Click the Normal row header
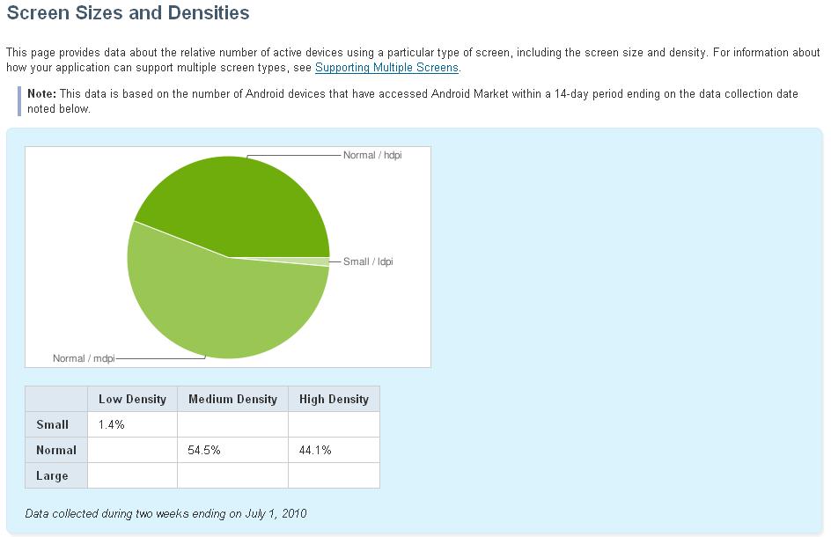 click(x=56, y=450)
